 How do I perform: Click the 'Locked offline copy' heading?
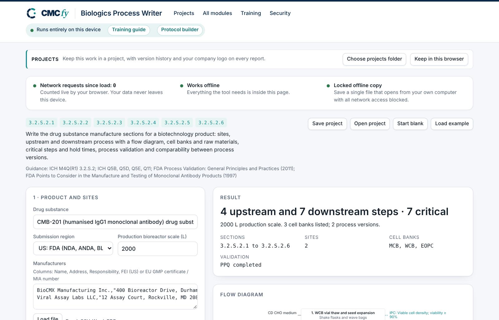pyautogui.click(x=358, y=86)
